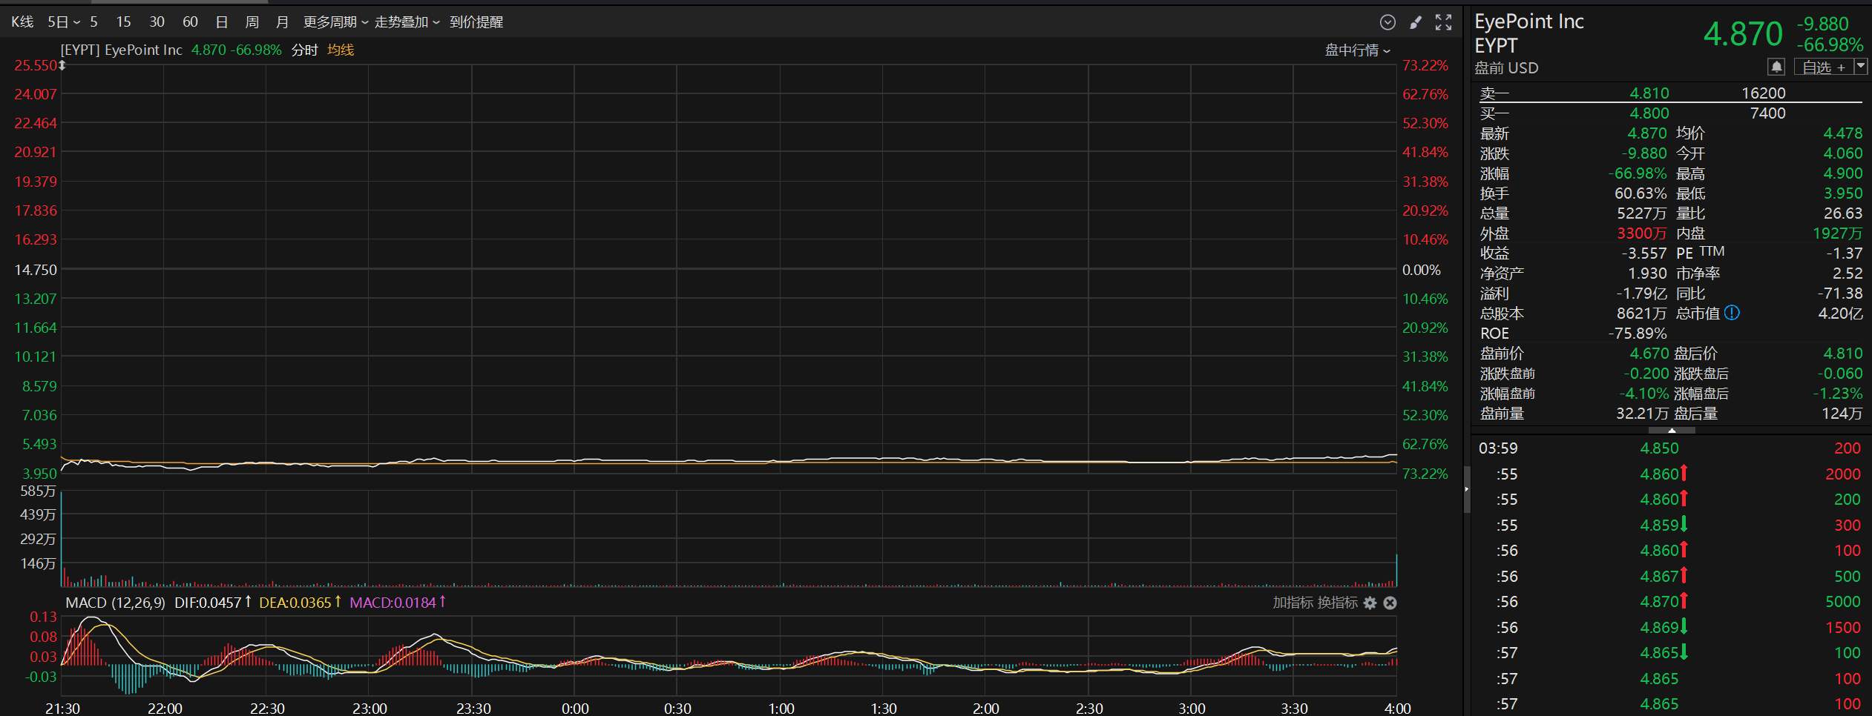Click the 4.867 trade tick row
Viewport: 1872px width, 716px height.
pos(1669,577)
